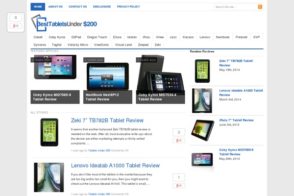Select the Polaroid brand category
Image resolution: width=294 pixels, height=196 pixels.
pyautogui.click(x=241, y=37)
